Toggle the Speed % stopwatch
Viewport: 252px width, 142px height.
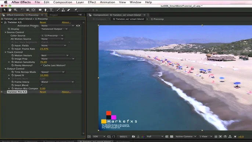[12, 75]
